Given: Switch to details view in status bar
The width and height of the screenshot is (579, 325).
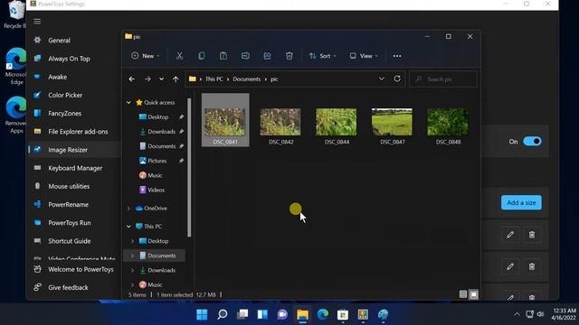Looking at the screenshot, I should (463, 294).
